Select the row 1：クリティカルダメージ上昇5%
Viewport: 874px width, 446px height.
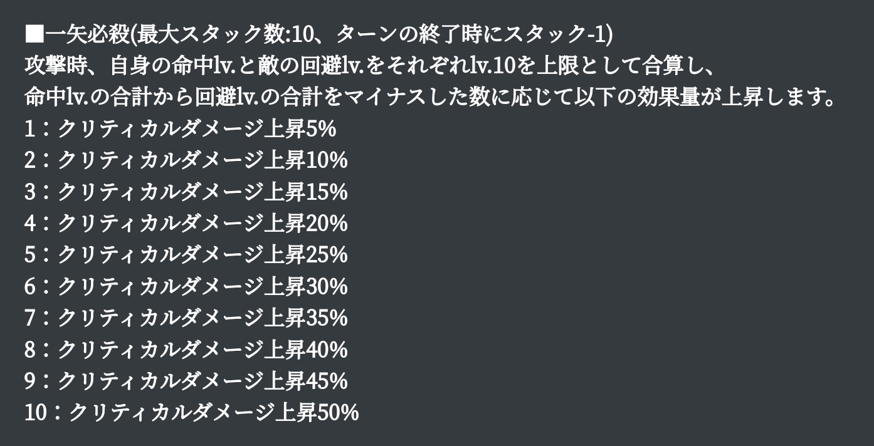[180, 129]
